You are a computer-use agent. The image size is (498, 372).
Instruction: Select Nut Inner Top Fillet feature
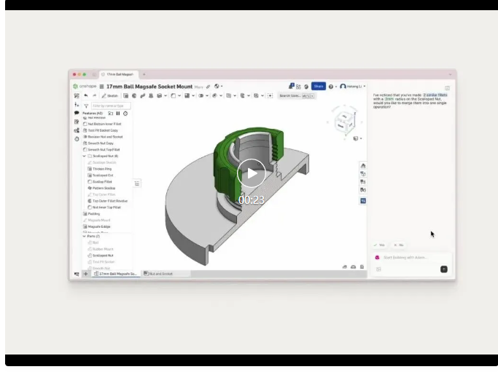(x=104, y=207)
